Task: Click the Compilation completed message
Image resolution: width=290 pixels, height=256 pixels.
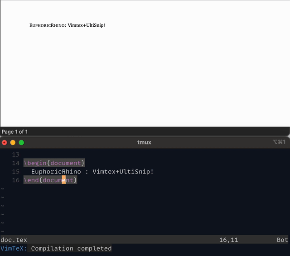Action: coord(71,248)
